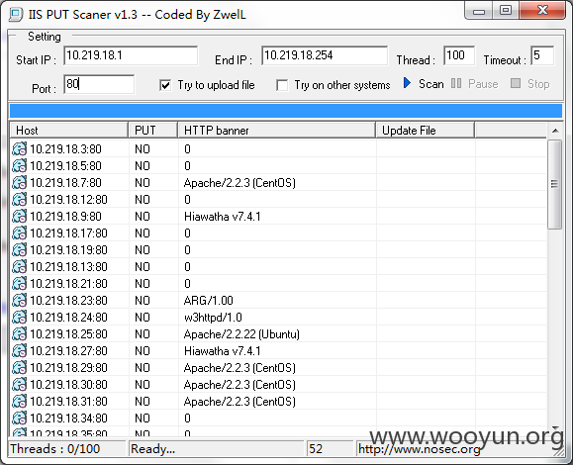Sort by Host column header
Screen dimensions: 573x465
[x=69, y=131]
